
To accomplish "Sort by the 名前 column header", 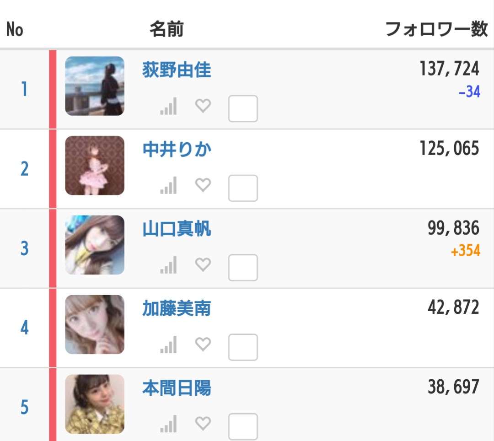I will (x=166, y=29).
